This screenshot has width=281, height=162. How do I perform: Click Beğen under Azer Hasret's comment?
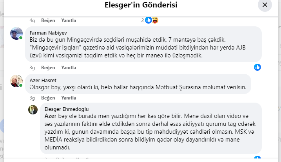click(x=48, y=98)
